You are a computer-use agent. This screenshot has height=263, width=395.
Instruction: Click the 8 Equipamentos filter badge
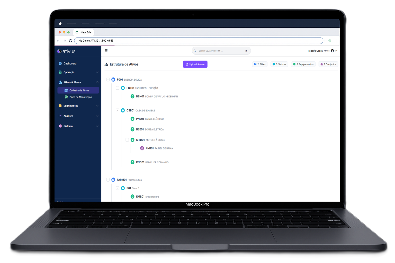[x=303, y=64]
